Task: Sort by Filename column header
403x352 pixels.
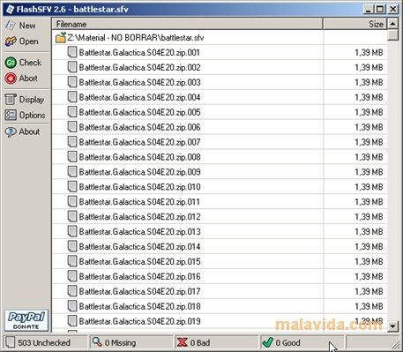Action: pos(188,24)
